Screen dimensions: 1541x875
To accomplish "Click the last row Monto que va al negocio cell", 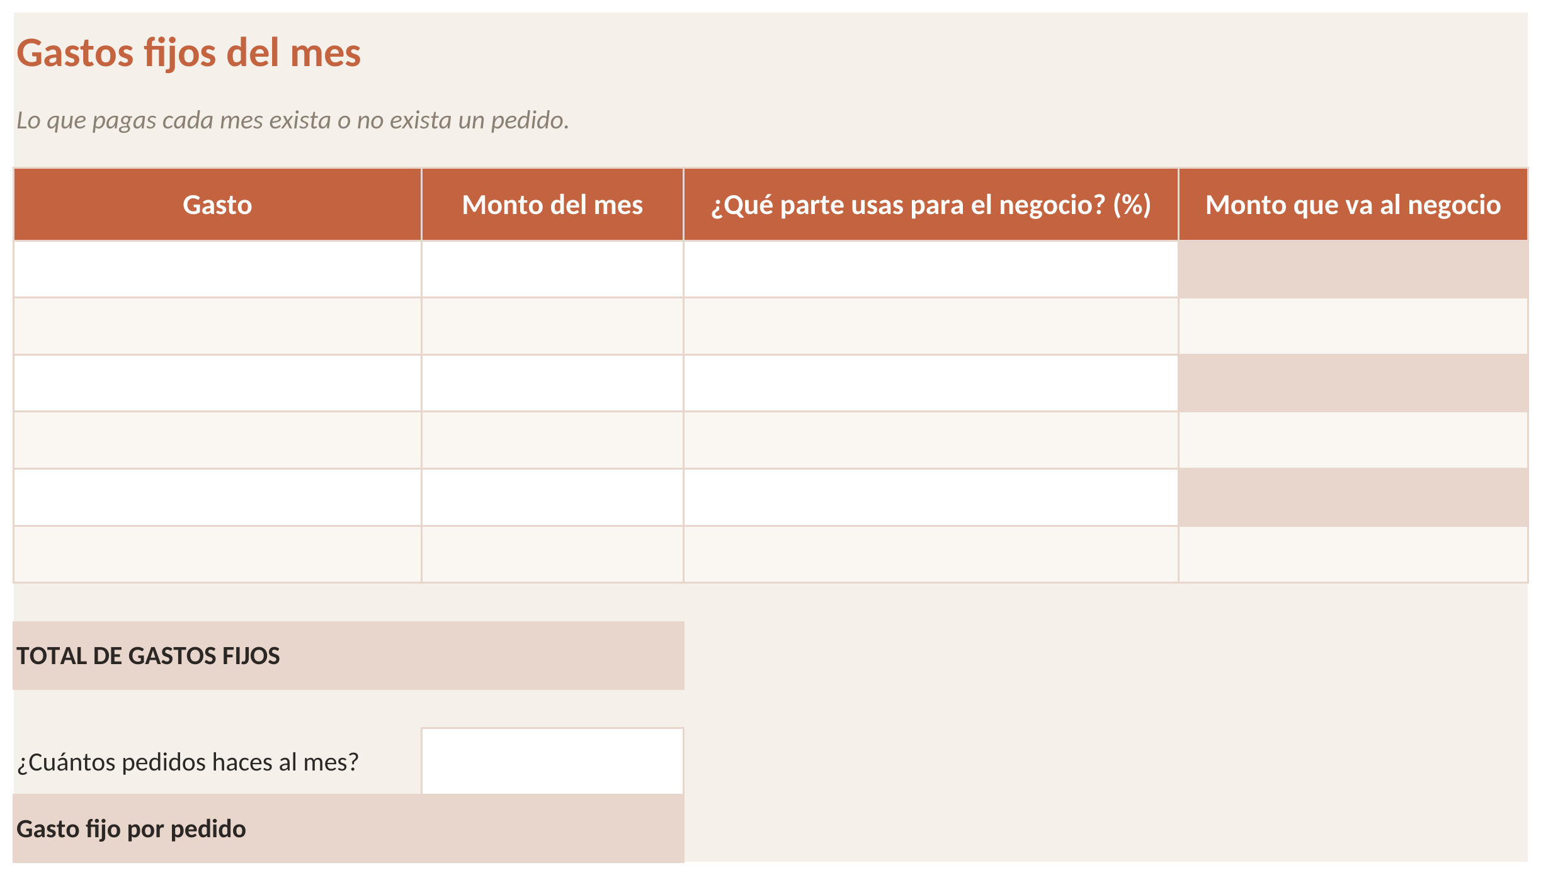I will point(1353,554).
